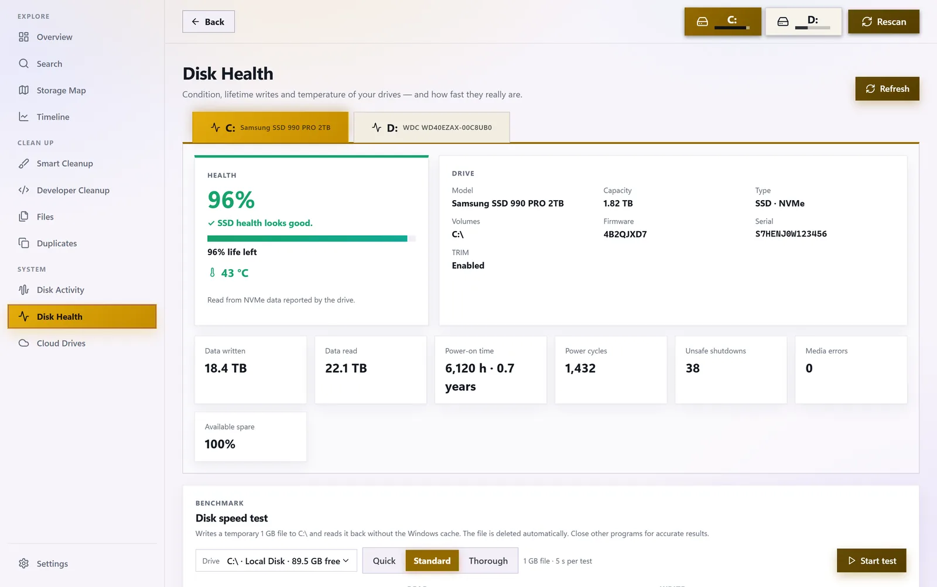Click the play icon on Start test
Viewport: 937px width, 587px height.
[851, 561]
